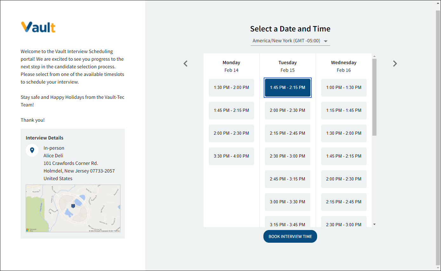Image resolution: width=441 pixels, height=271 pixels.
Task: Pick the 2:15 PM - 2:45 PM Wednesday slot
Action: (344, 202)
